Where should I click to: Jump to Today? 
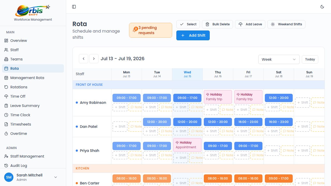pos(310,59)
